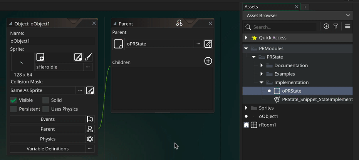Click the Asset Browser filter icon
The height and width of the screenshot is (160, 359).
(336, 27)
